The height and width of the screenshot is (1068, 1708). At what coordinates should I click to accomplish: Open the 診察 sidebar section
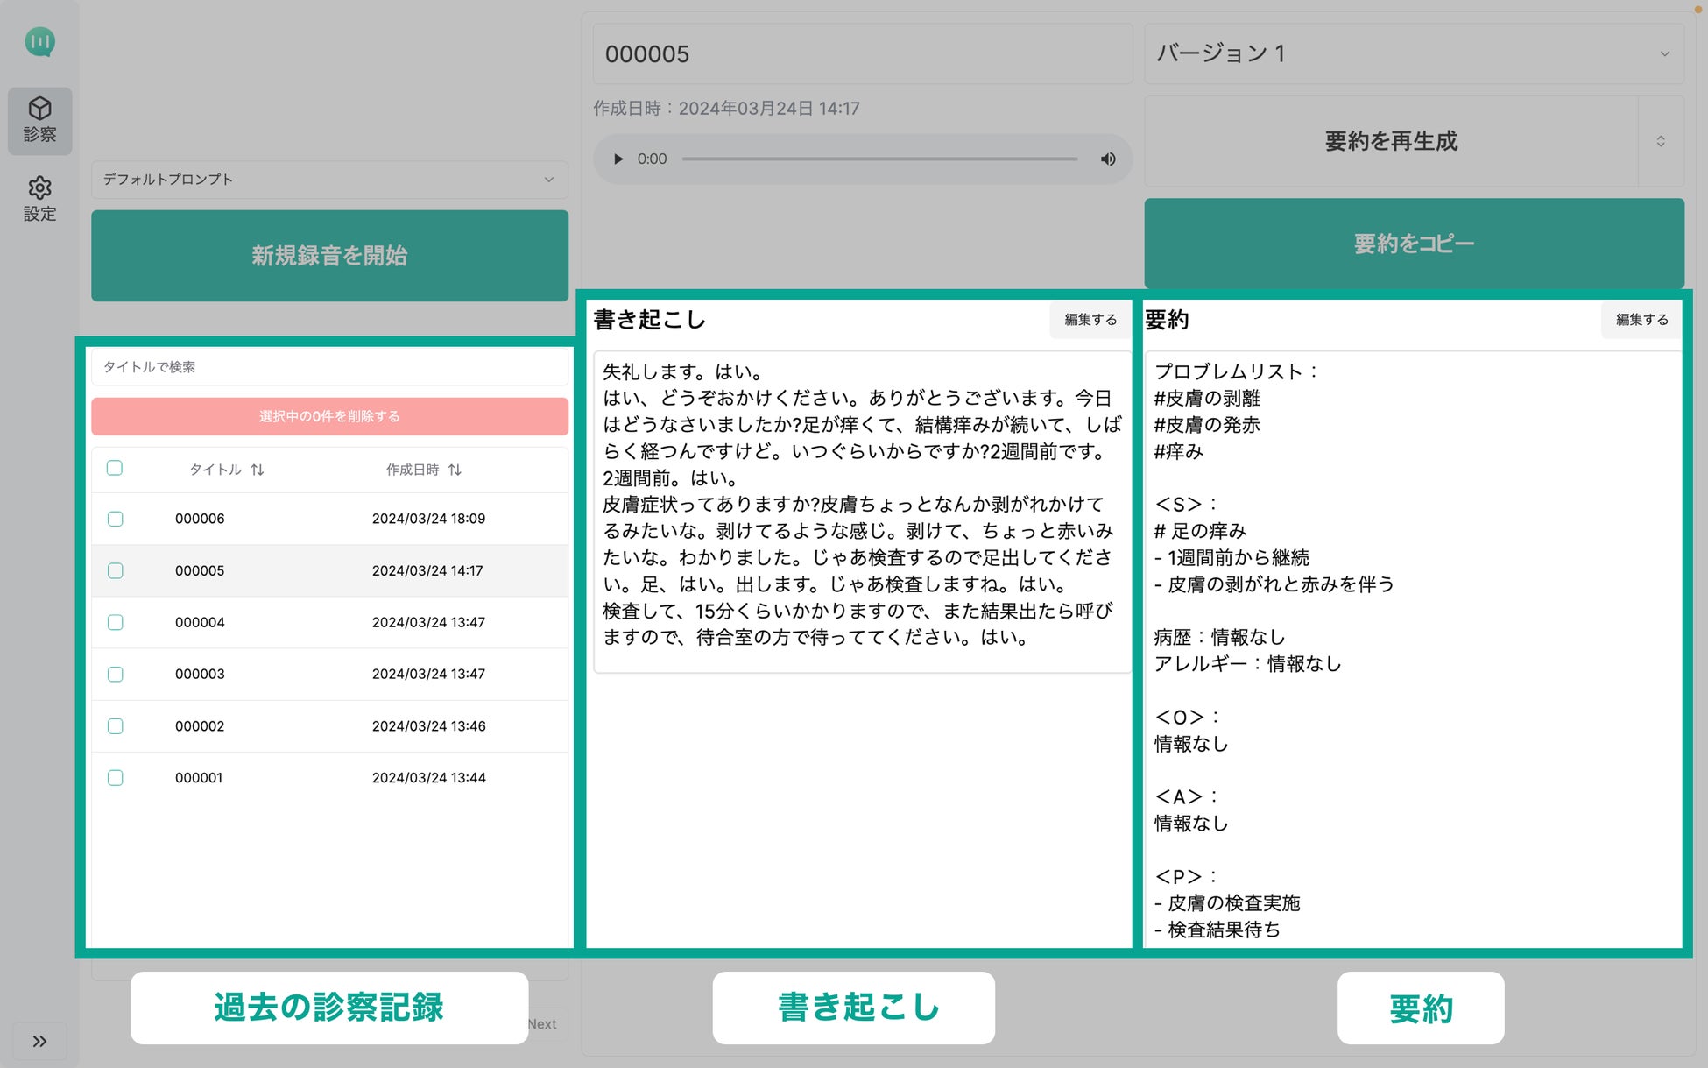[x=39, y=120]
